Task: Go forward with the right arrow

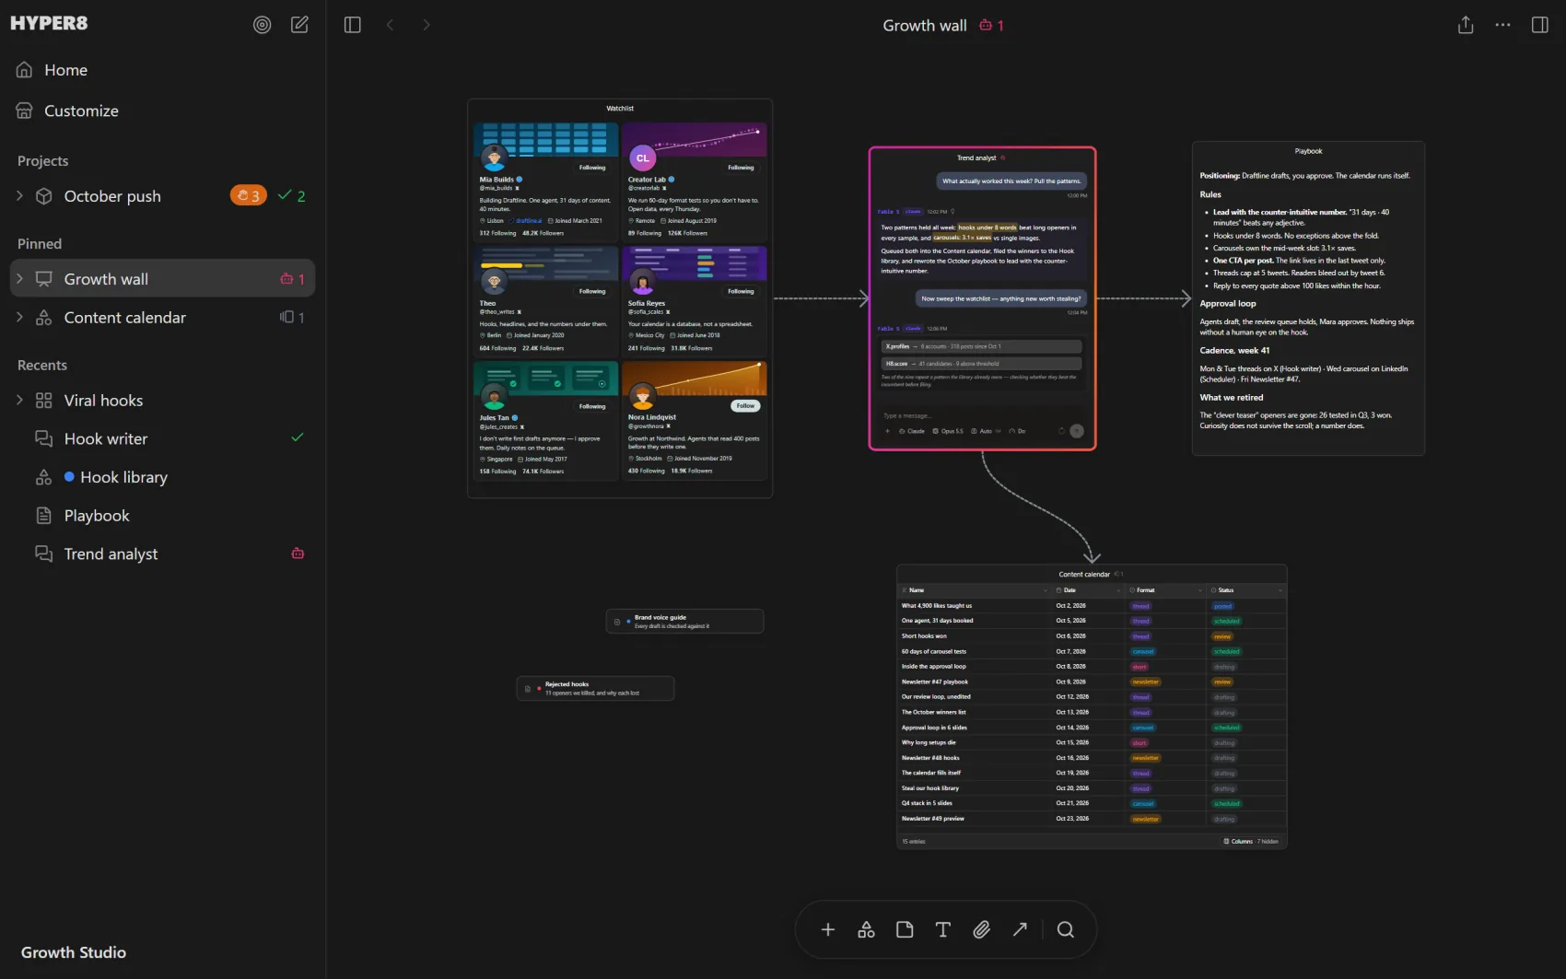Action: (426, 25)
